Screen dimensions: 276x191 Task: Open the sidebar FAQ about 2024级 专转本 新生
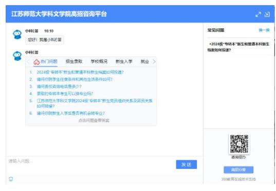(238, 47)
